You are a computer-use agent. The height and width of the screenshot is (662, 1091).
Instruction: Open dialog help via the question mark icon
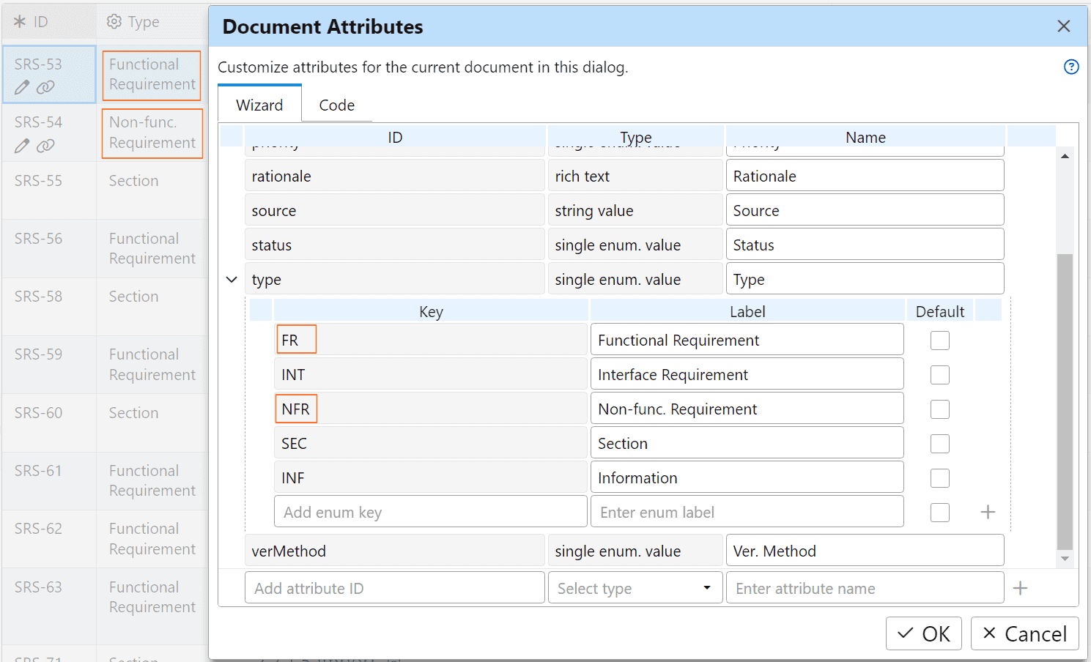(x=1071, y=67)
